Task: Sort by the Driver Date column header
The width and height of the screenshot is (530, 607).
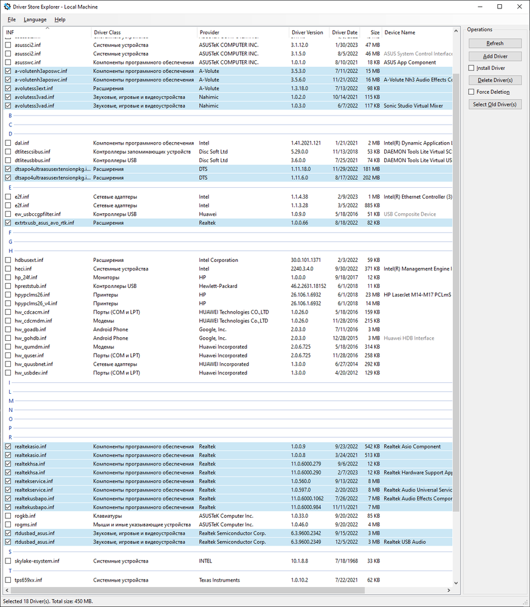Action: [x=344, y=32]
